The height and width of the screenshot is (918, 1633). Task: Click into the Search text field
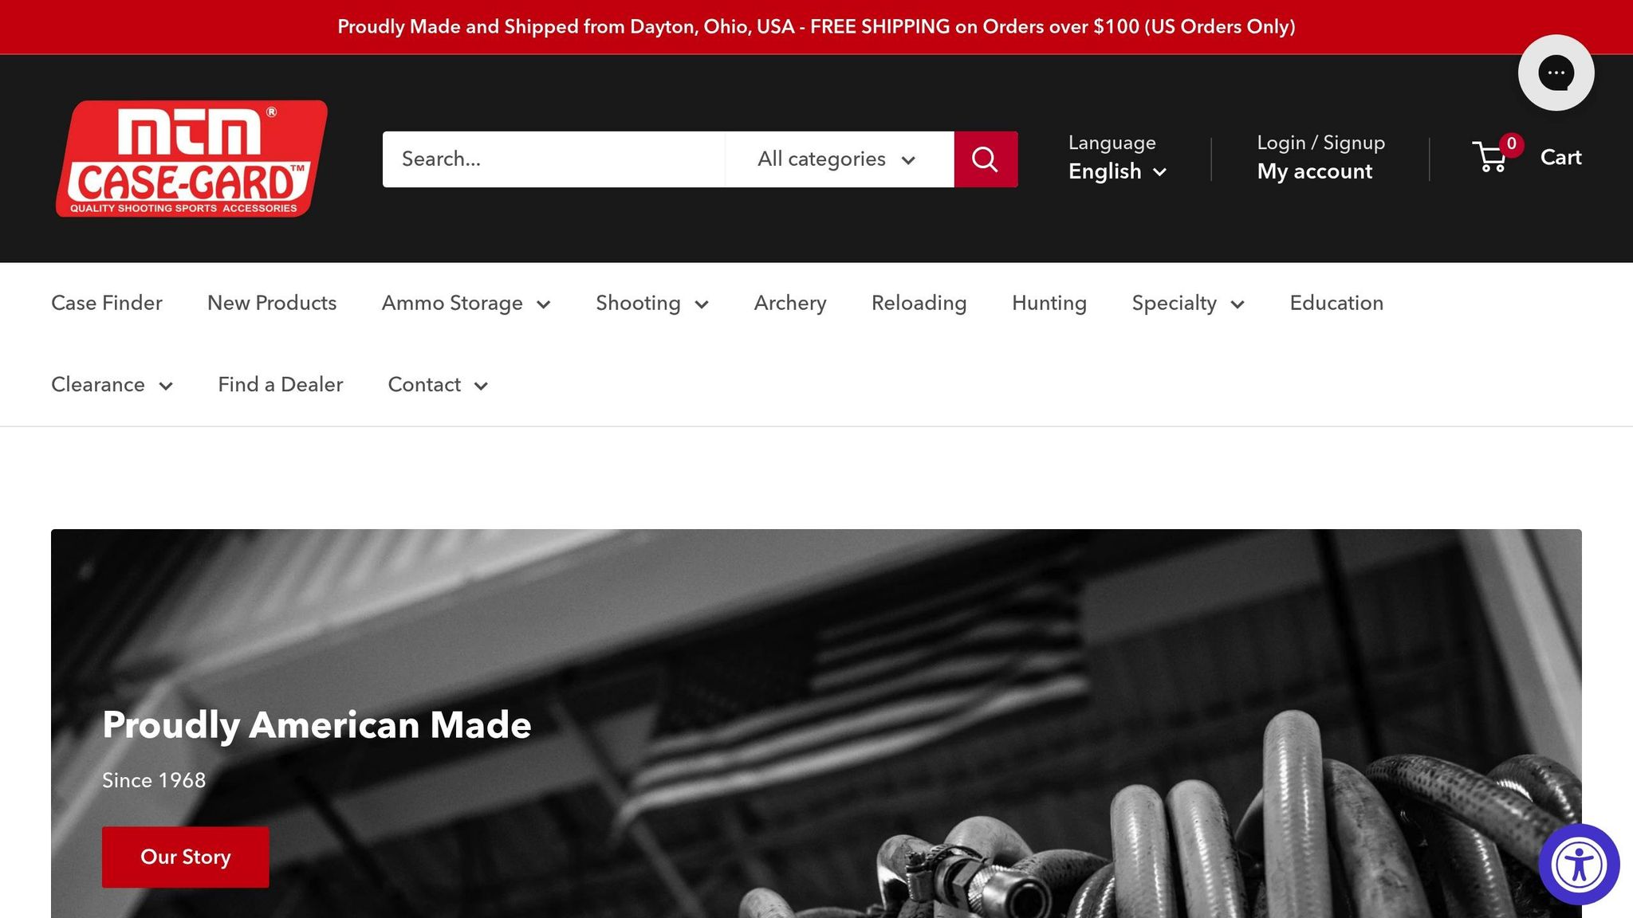pos(553,159)
